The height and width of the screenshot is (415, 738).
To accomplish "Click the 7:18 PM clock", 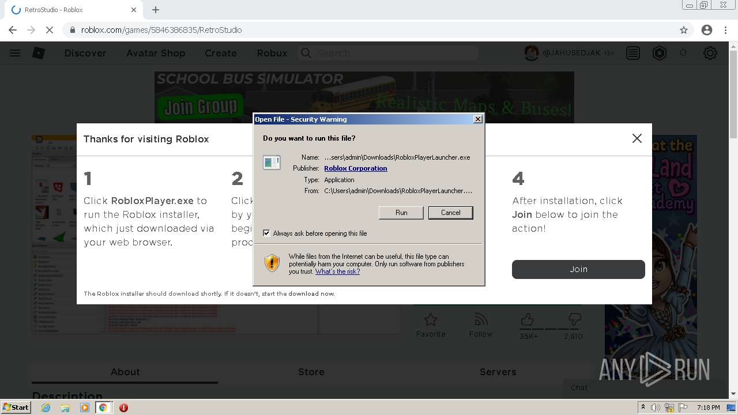I will pos(708,408).
